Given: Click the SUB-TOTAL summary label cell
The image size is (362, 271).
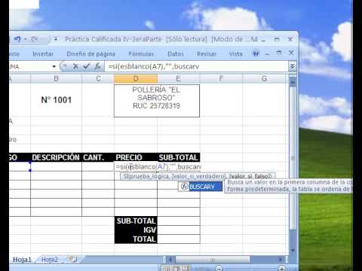Looking at the screenshot, I should 136,221.
